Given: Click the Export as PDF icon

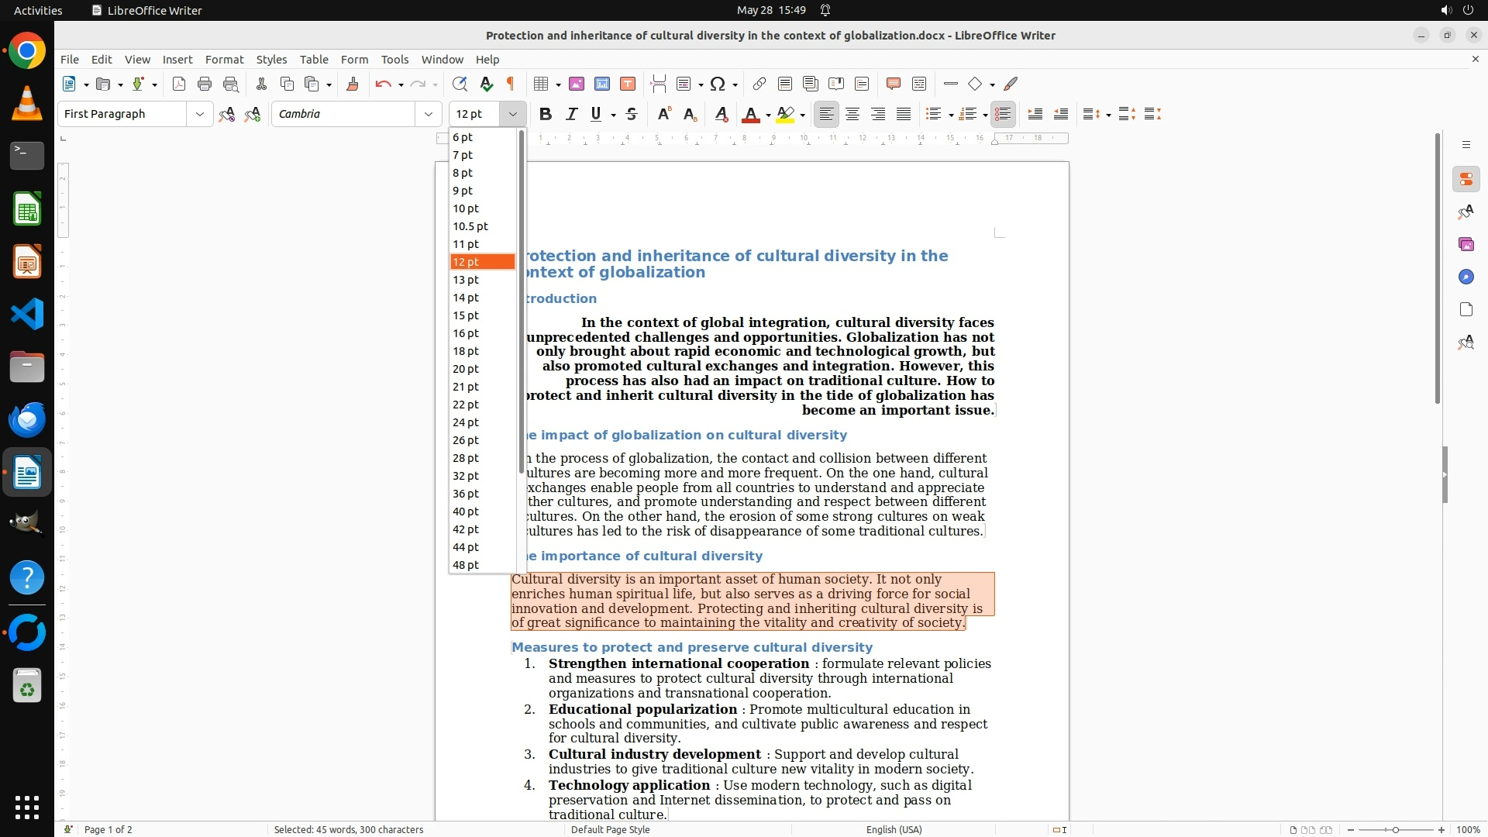Looking at the screenshot, I should (x=179, y=84).
